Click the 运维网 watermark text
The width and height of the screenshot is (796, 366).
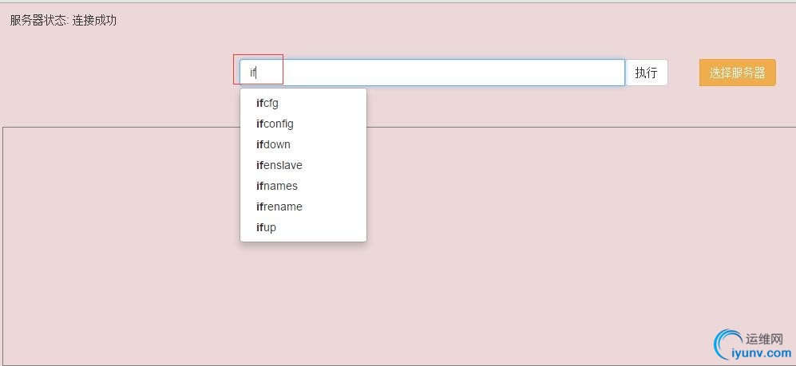coord(765,338)
